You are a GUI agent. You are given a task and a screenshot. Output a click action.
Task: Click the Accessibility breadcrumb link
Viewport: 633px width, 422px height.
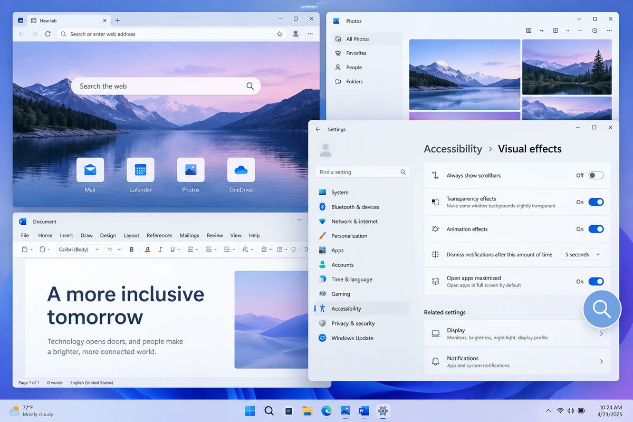click(453, 149)
